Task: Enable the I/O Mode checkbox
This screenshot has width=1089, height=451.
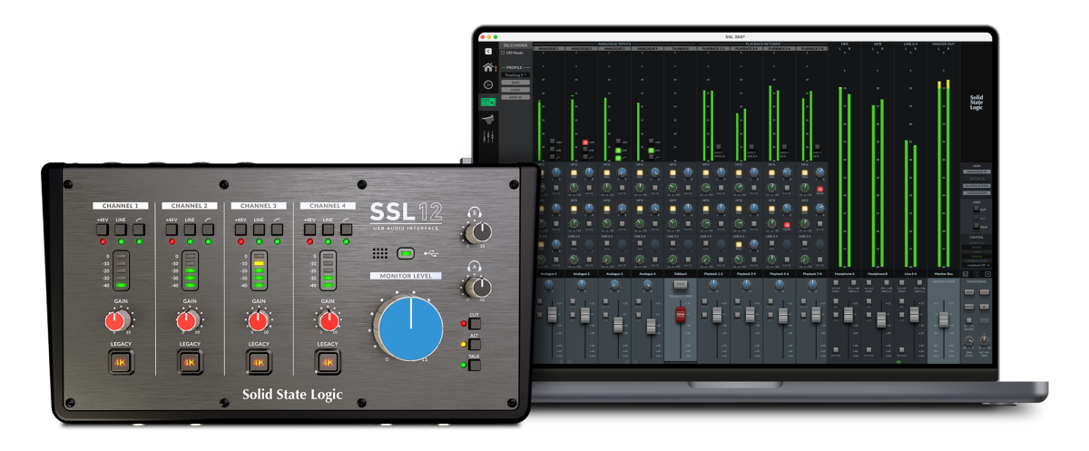Action: (x=503, y=53)
